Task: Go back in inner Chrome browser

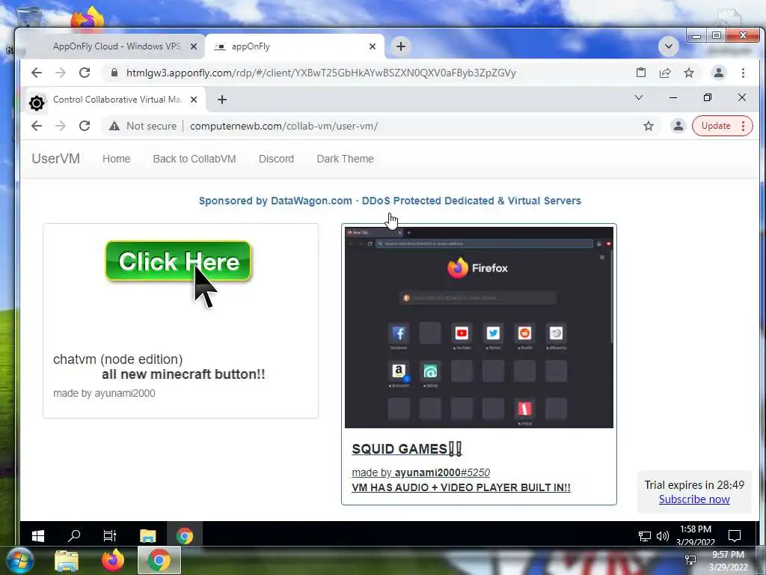Action: coord(37,126)
